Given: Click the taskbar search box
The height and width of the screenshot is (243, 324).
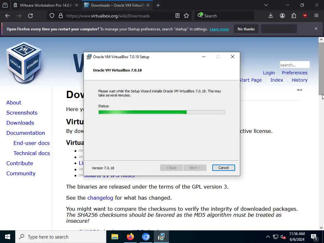Looking at the screenshot, I should click(61, 237).
